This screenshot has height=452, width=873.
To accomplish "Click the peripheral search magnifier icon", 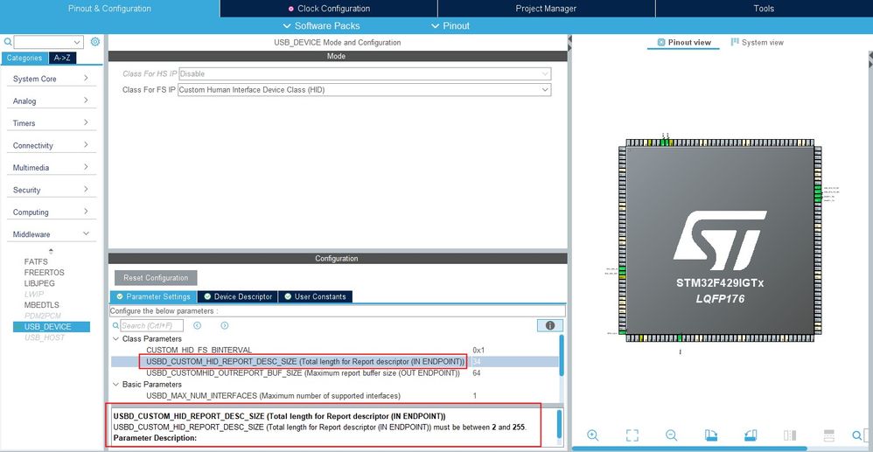I will coord(8,42).
